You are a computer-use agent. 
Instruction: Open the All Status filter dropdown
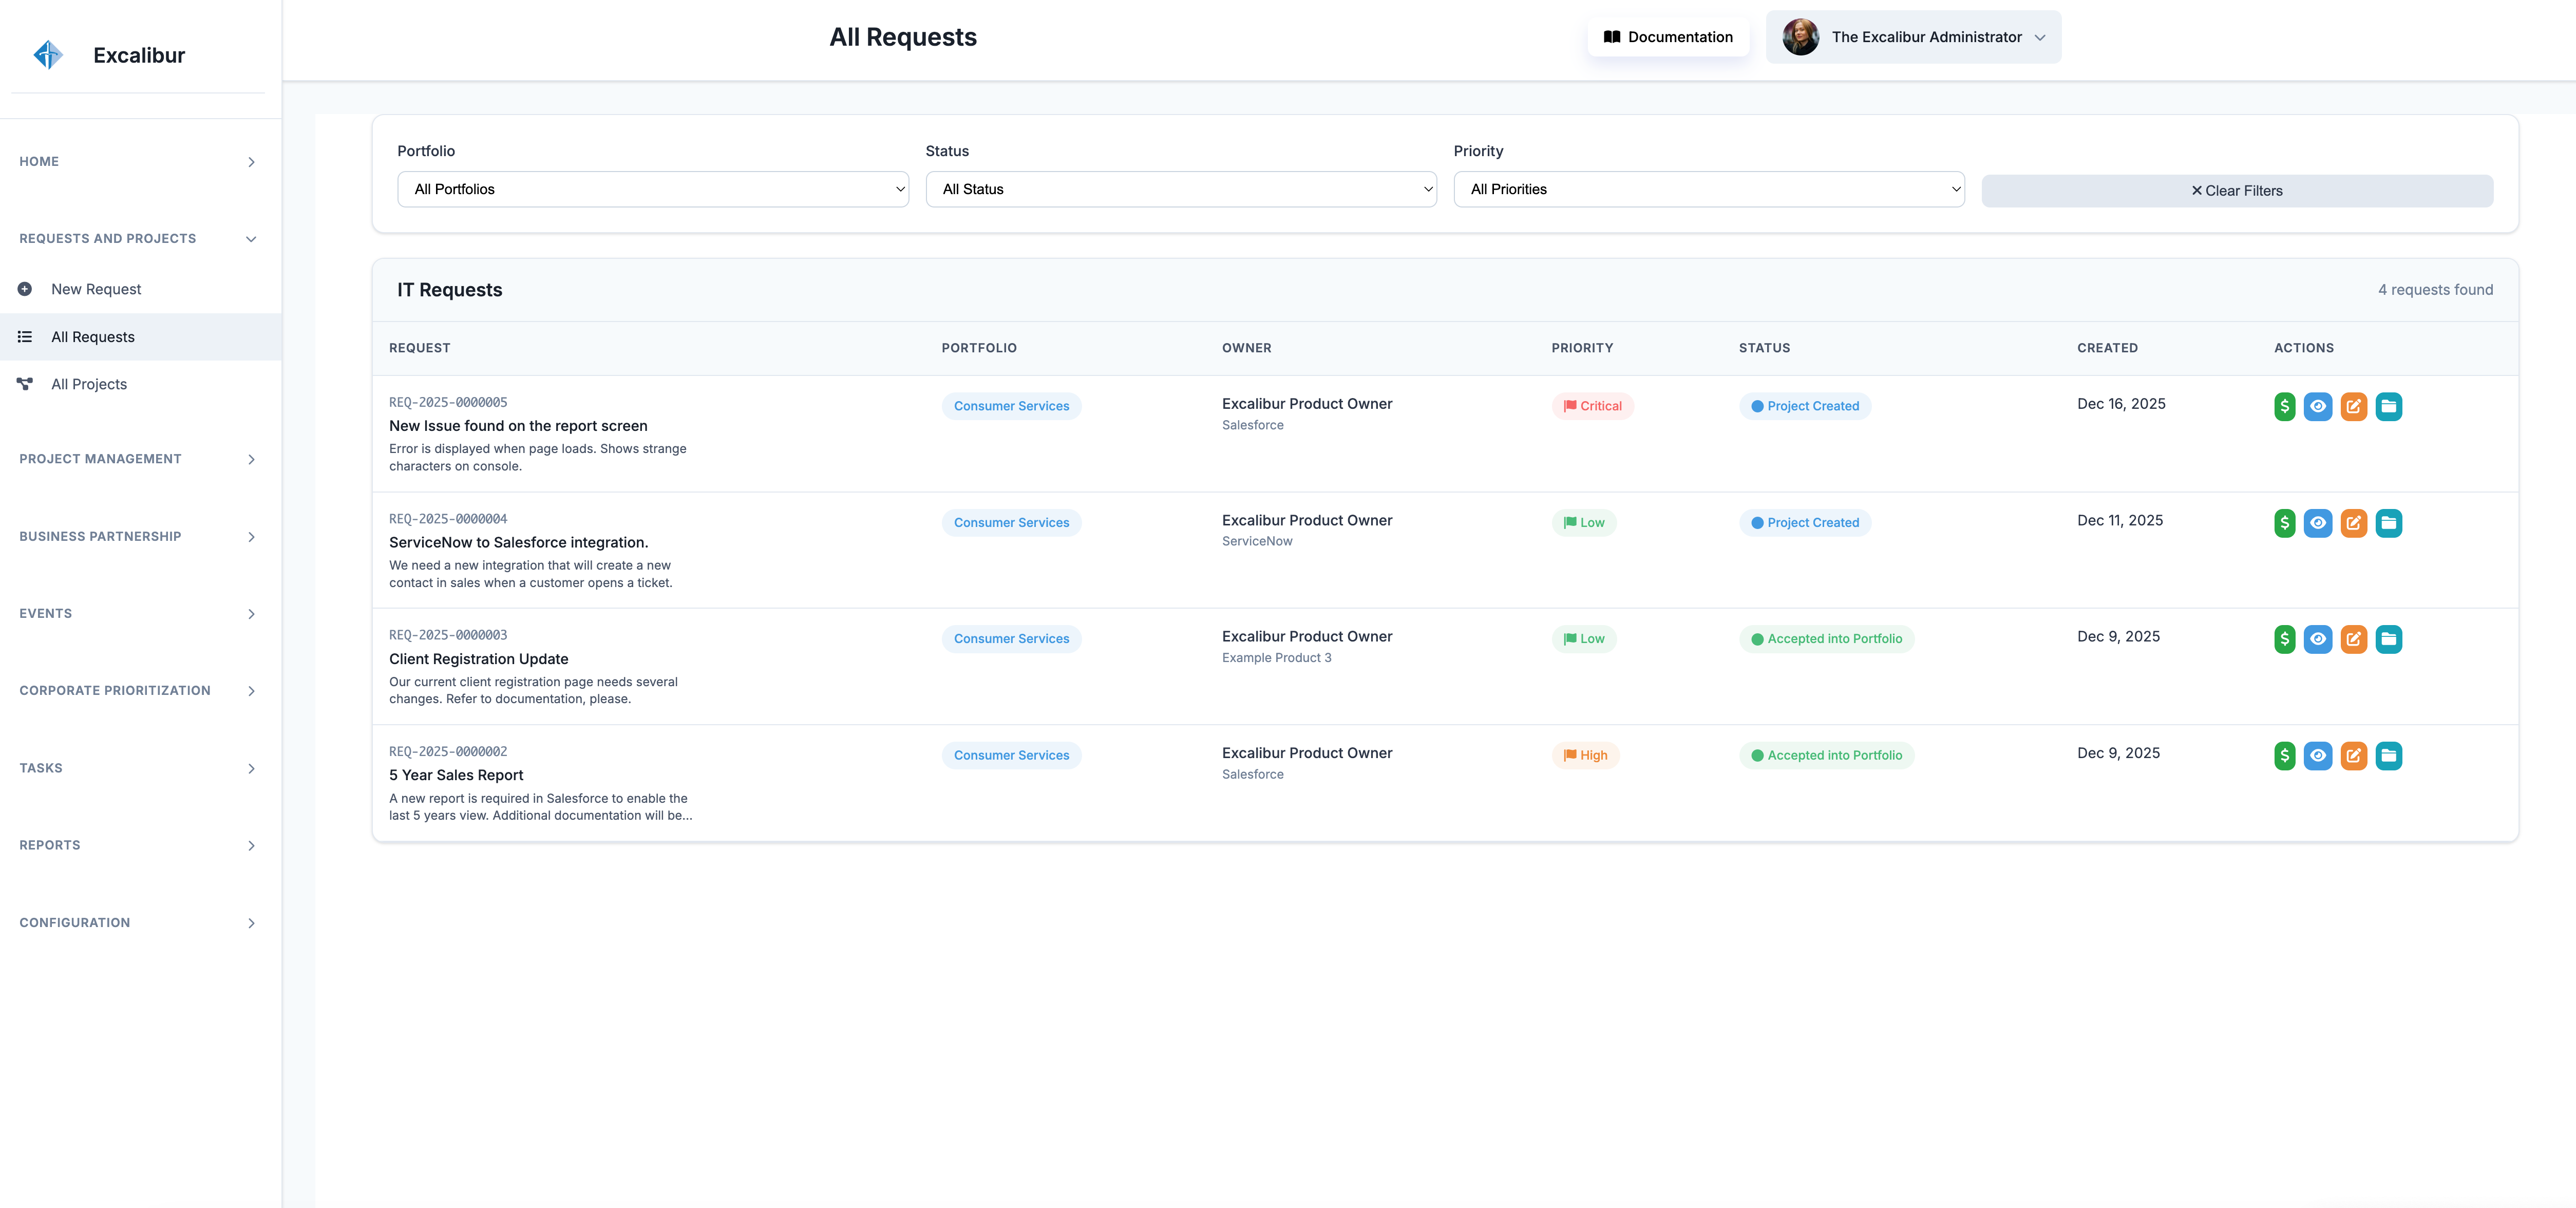[1180, 189]
